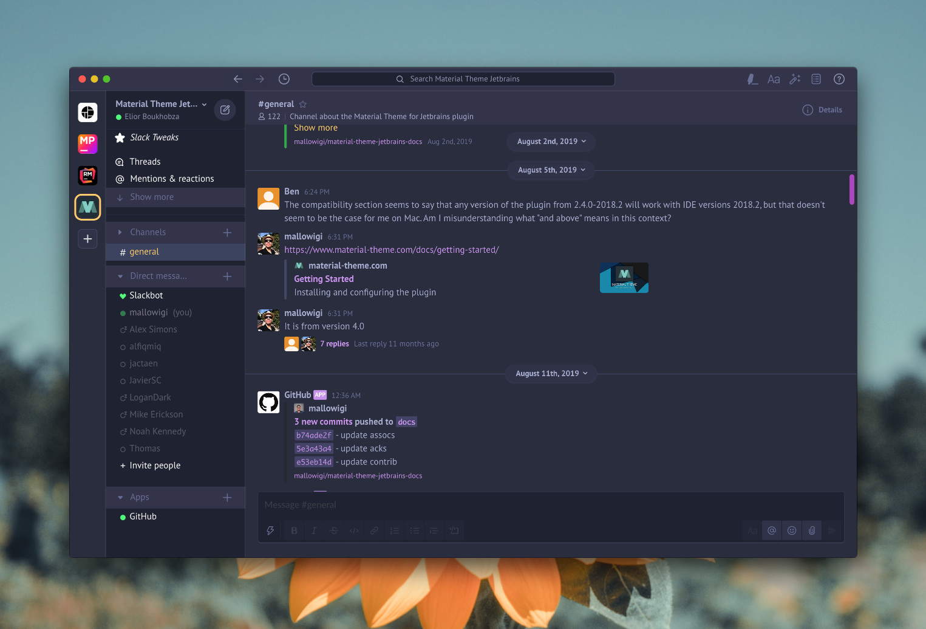Open the docs branch link
Image resolution: width=926 pixels, height=629 pixels.
coord(406,422)
